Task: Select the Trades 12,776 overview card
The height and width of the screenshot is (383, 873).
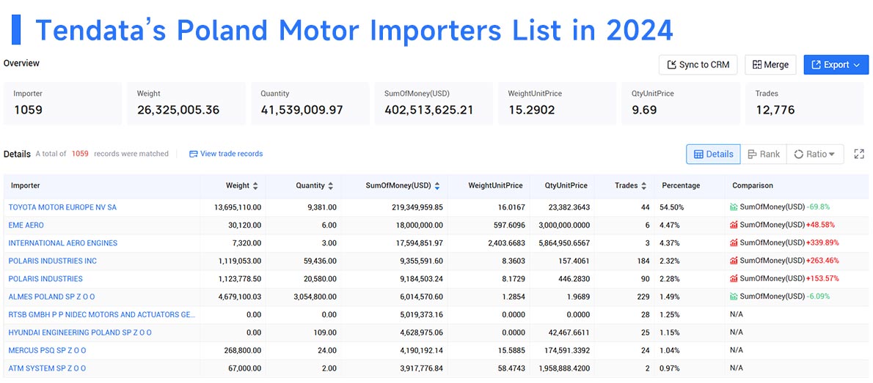Action: pos(805,103)
